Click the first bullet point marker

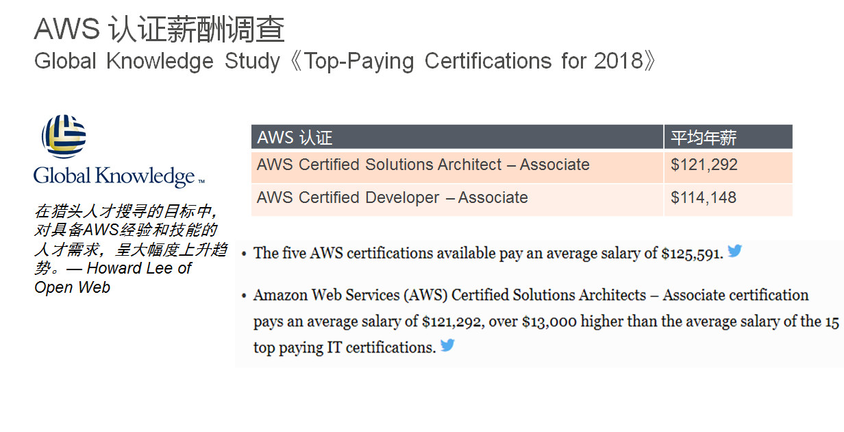243,254
